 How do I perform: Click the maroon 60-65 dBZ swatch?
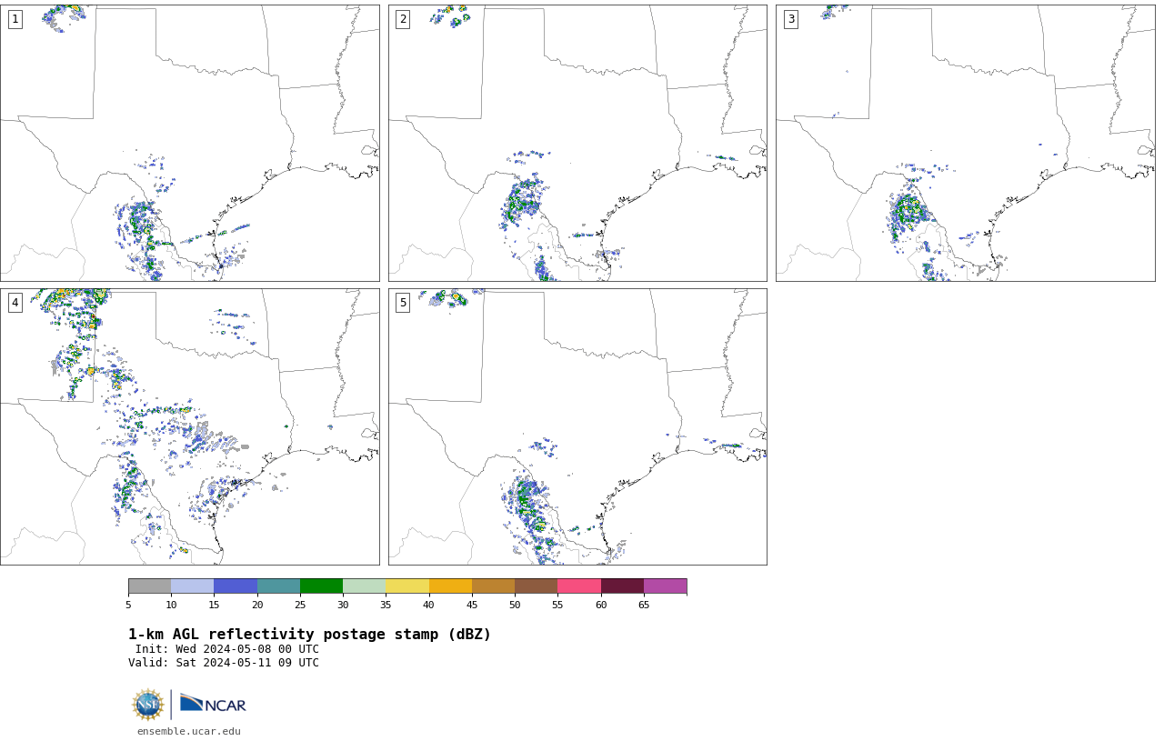(x=622, y=586)
